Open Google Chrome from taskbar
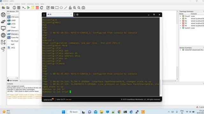 click(x=119, y=112)
